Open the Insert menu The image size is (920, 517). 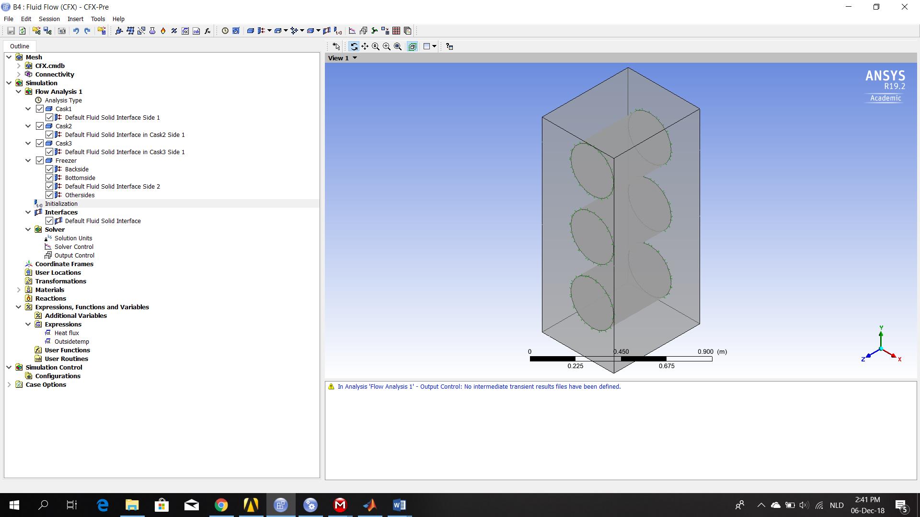click(75, 19)
